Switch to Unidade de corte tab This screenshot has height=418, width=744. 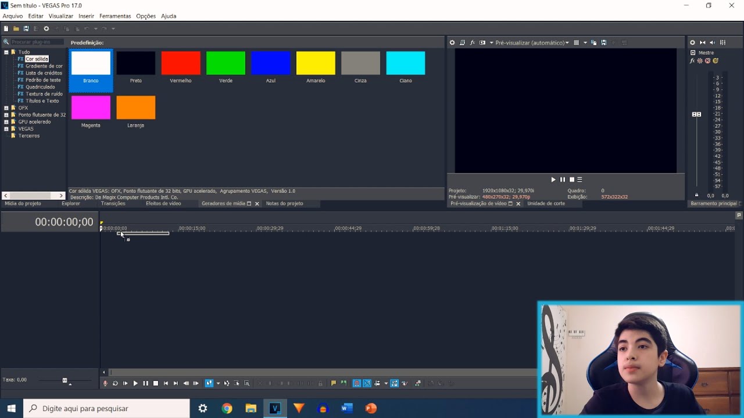(546, 204)
